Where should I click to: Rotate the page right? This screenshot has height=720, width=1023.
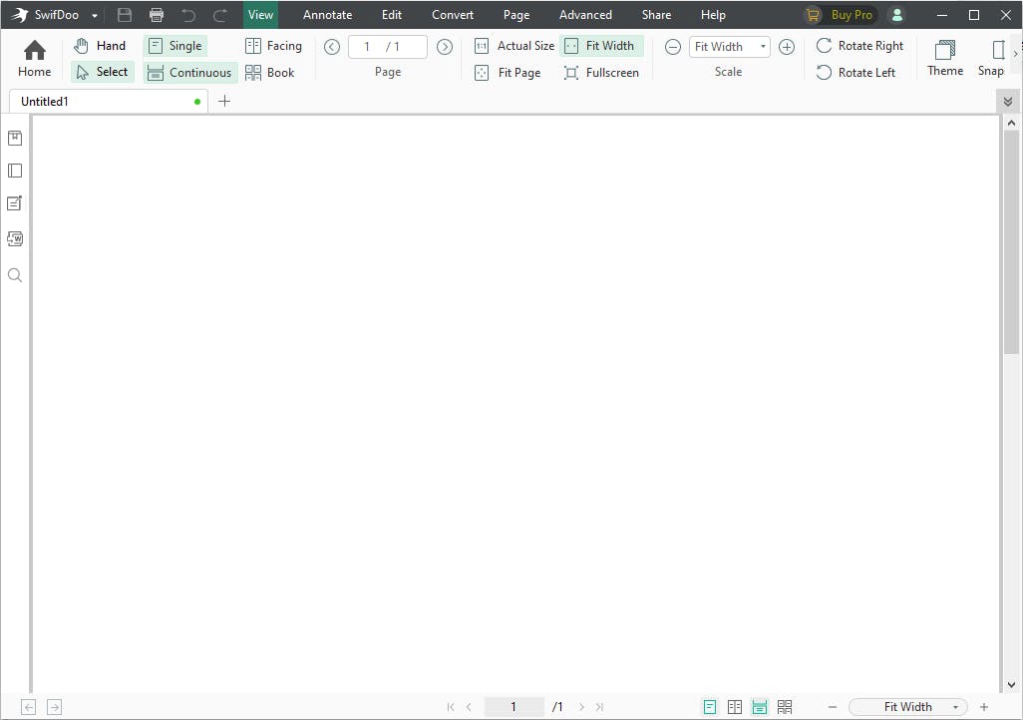(x=859, y=46)
